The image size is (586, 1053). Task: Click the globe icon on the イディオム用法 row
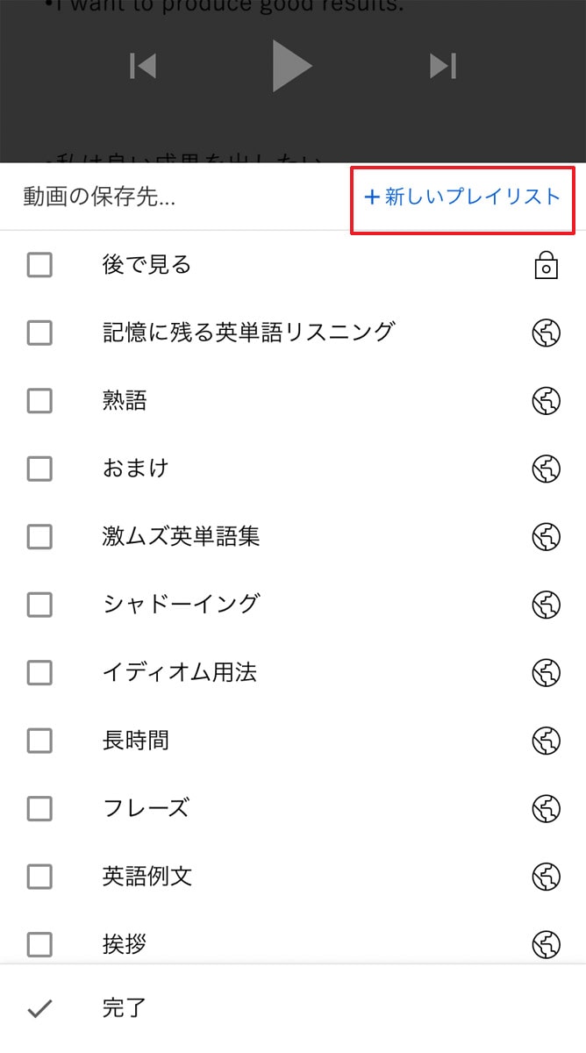click(x=546, y=673)
